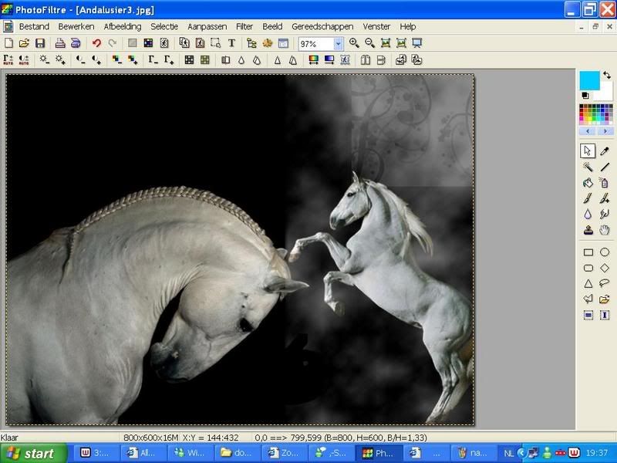Screen dimensions: 617x463
Task: Open the Bewerken menu
Action: coord(76,26)
